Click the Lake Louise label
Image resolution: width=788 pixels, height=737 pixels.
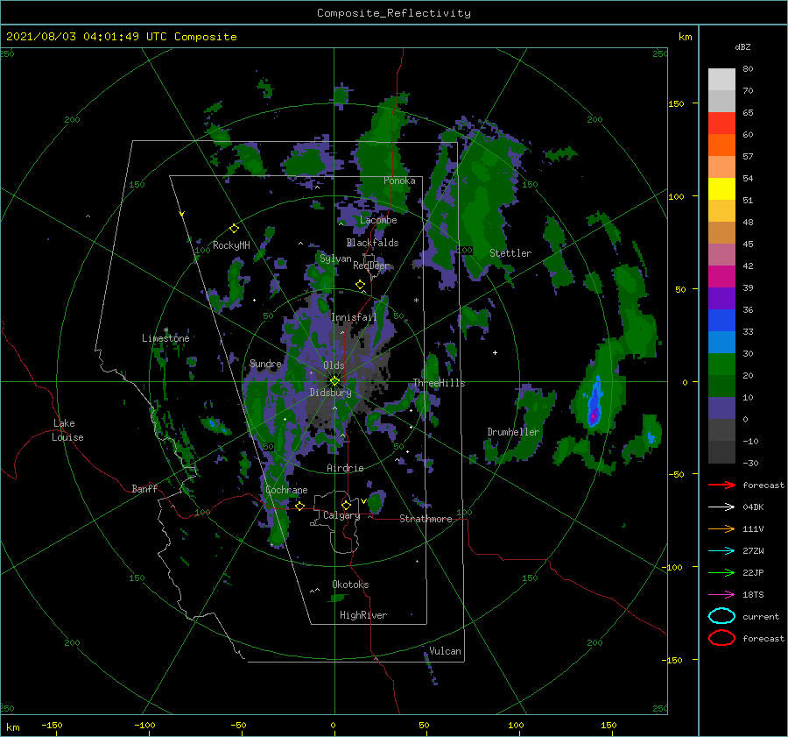(67, 430)
